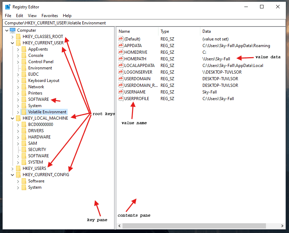Viewport: 289px width, 233px height.
Task: Click the horizontal scrollbar left arrow
Action: coord(119,226)
